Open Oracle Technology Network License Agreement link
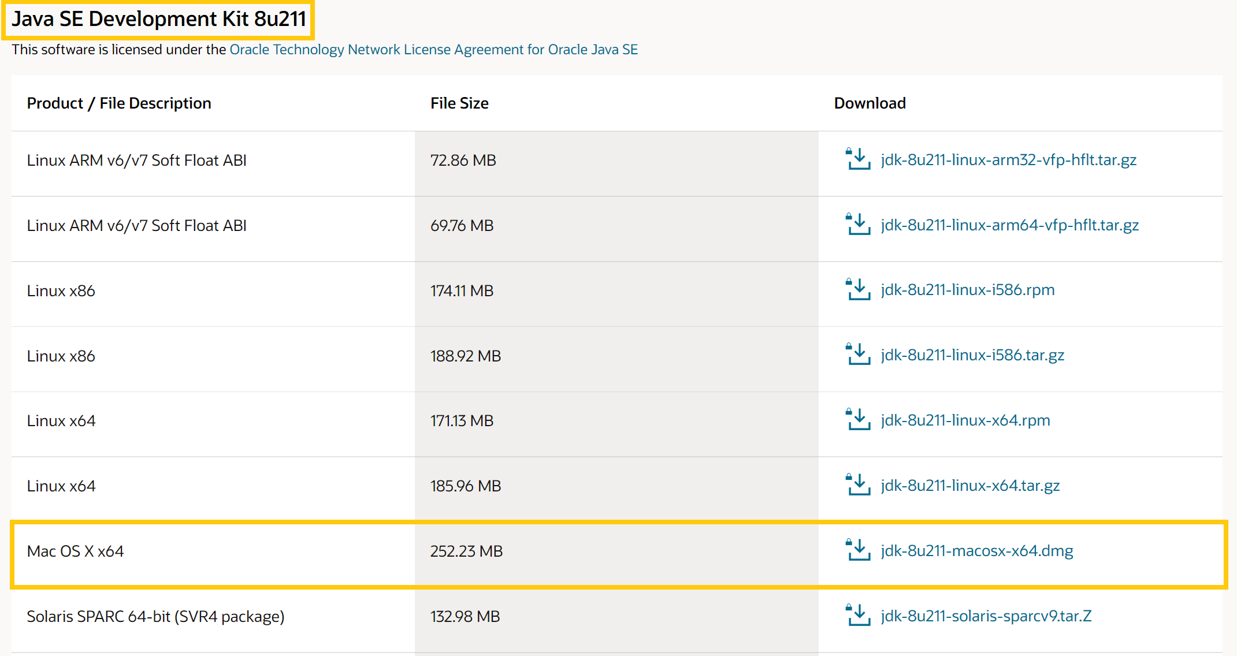Screen dimensions: 1237x656 click(433, 50)
